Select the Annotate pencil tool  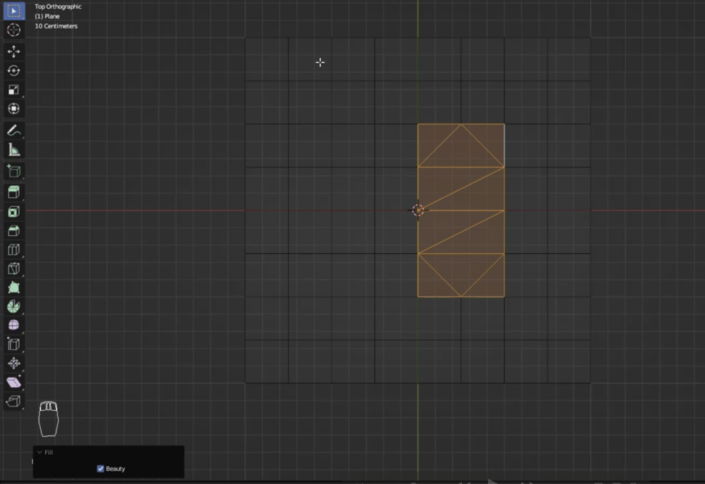pyautogui.click(x=14, y=131)
